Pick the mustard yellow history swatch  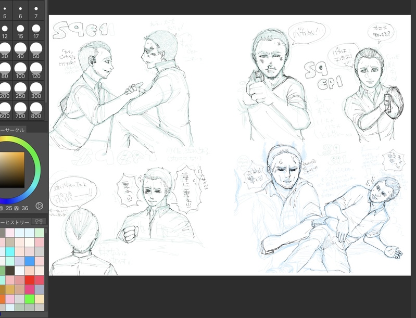(x=10, y=289)
